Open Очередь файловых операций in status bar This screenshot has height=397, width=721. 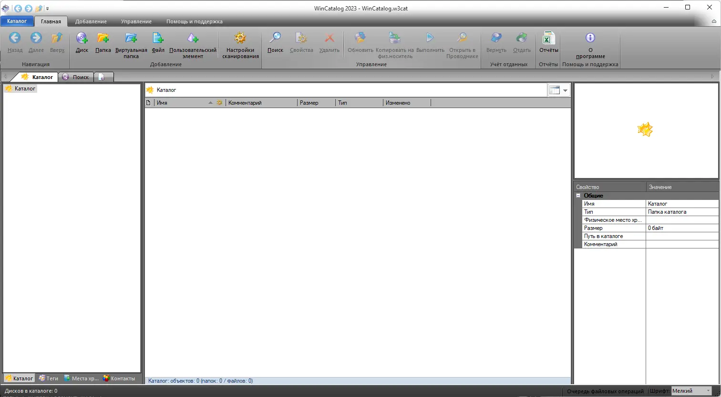605,391
